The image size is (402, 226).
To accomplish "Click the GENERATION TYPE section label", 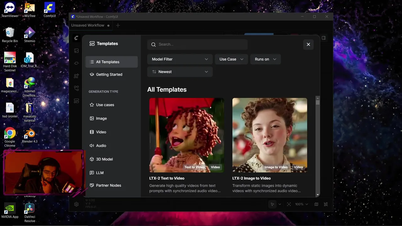I will coord(103,92).
